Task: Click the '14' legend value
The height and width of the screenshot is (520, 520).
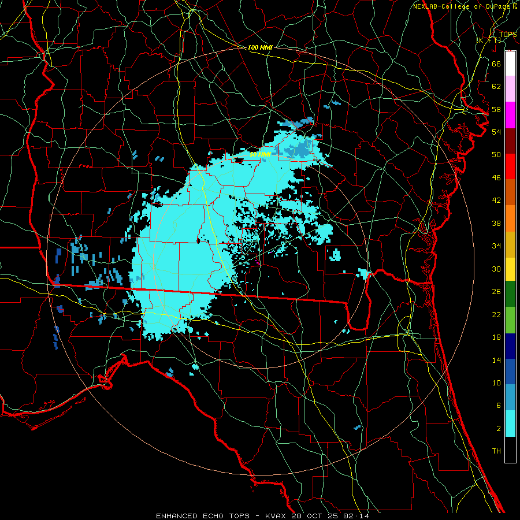Action: coord(496,360)
